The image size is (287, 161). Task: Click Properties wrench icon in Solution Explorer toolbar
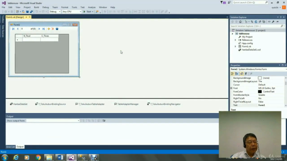point(273,22)
